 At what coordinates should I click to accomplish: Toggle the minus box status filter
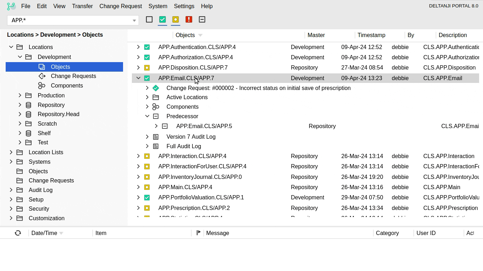click(202, 19)
